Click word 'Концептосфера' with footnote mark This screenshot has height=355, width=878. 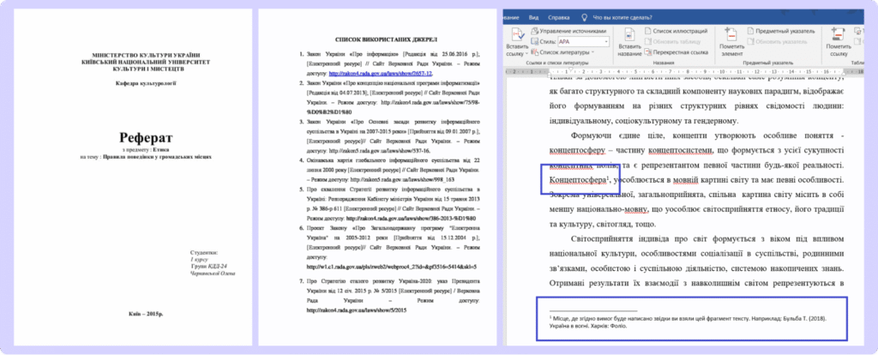579,180
